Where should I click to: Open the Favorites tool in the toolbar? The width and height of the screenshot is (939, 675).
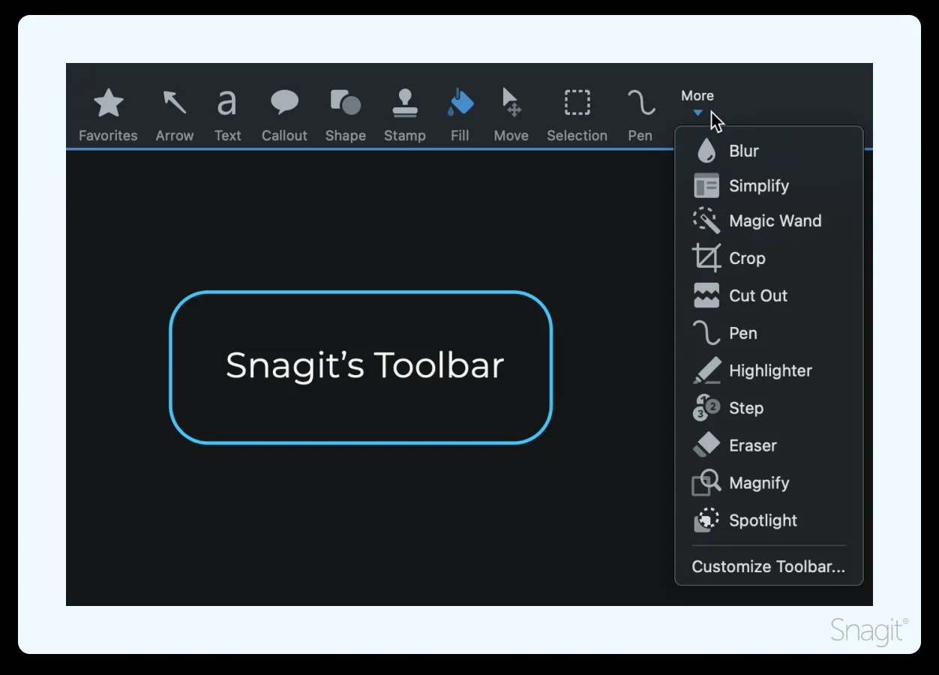coord(108,115)
